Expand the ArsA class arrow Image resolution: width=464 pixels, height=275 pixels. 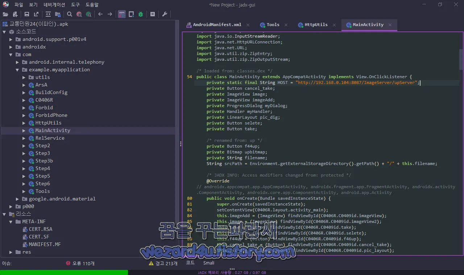(x=24, y=85)
